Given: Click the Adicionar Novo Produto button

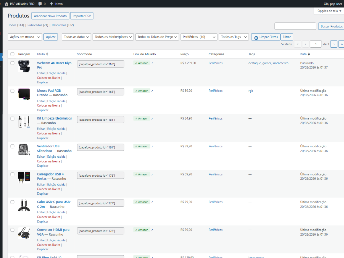Looking at the screenshot, I should tap(50, 16).
